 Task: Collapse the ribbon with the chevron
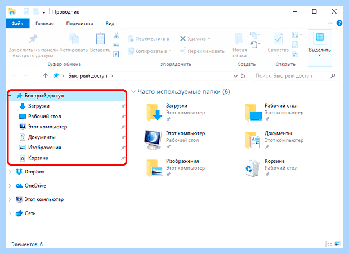pyautogui.click(x=330, y=23)
